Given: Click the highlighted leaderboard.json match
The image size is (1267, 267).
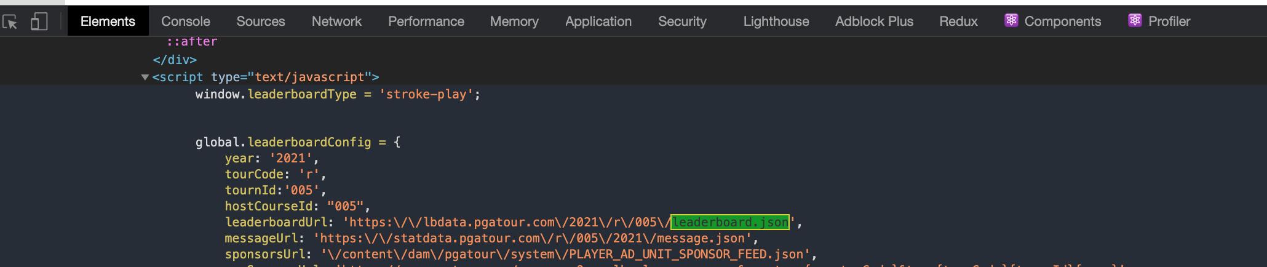Looking at the screenshot, I should click(729, 222).
